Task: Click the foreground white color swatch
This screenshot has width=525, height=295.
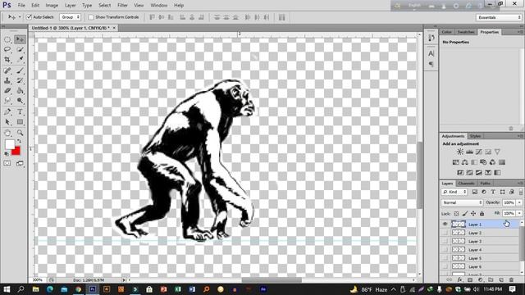Action: pyautogui.click(x=9, y=144)
